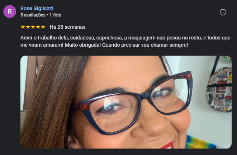Open the purple R profile avatar
Screen dimensions: 237x155
(10, 11)
